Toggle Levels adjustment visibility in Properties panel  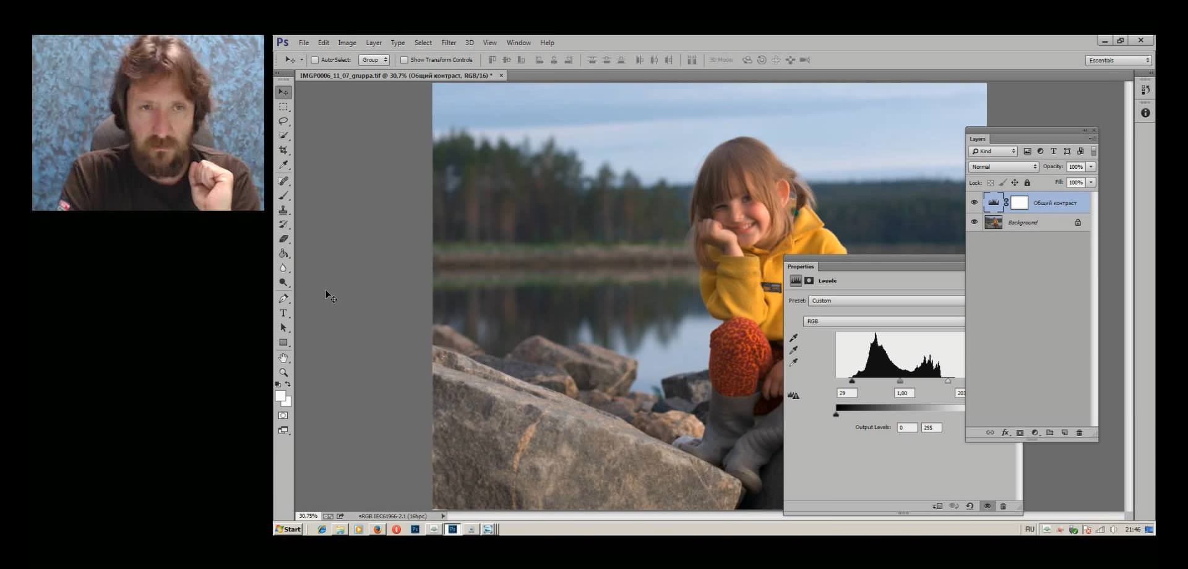(x=987, y=506)
